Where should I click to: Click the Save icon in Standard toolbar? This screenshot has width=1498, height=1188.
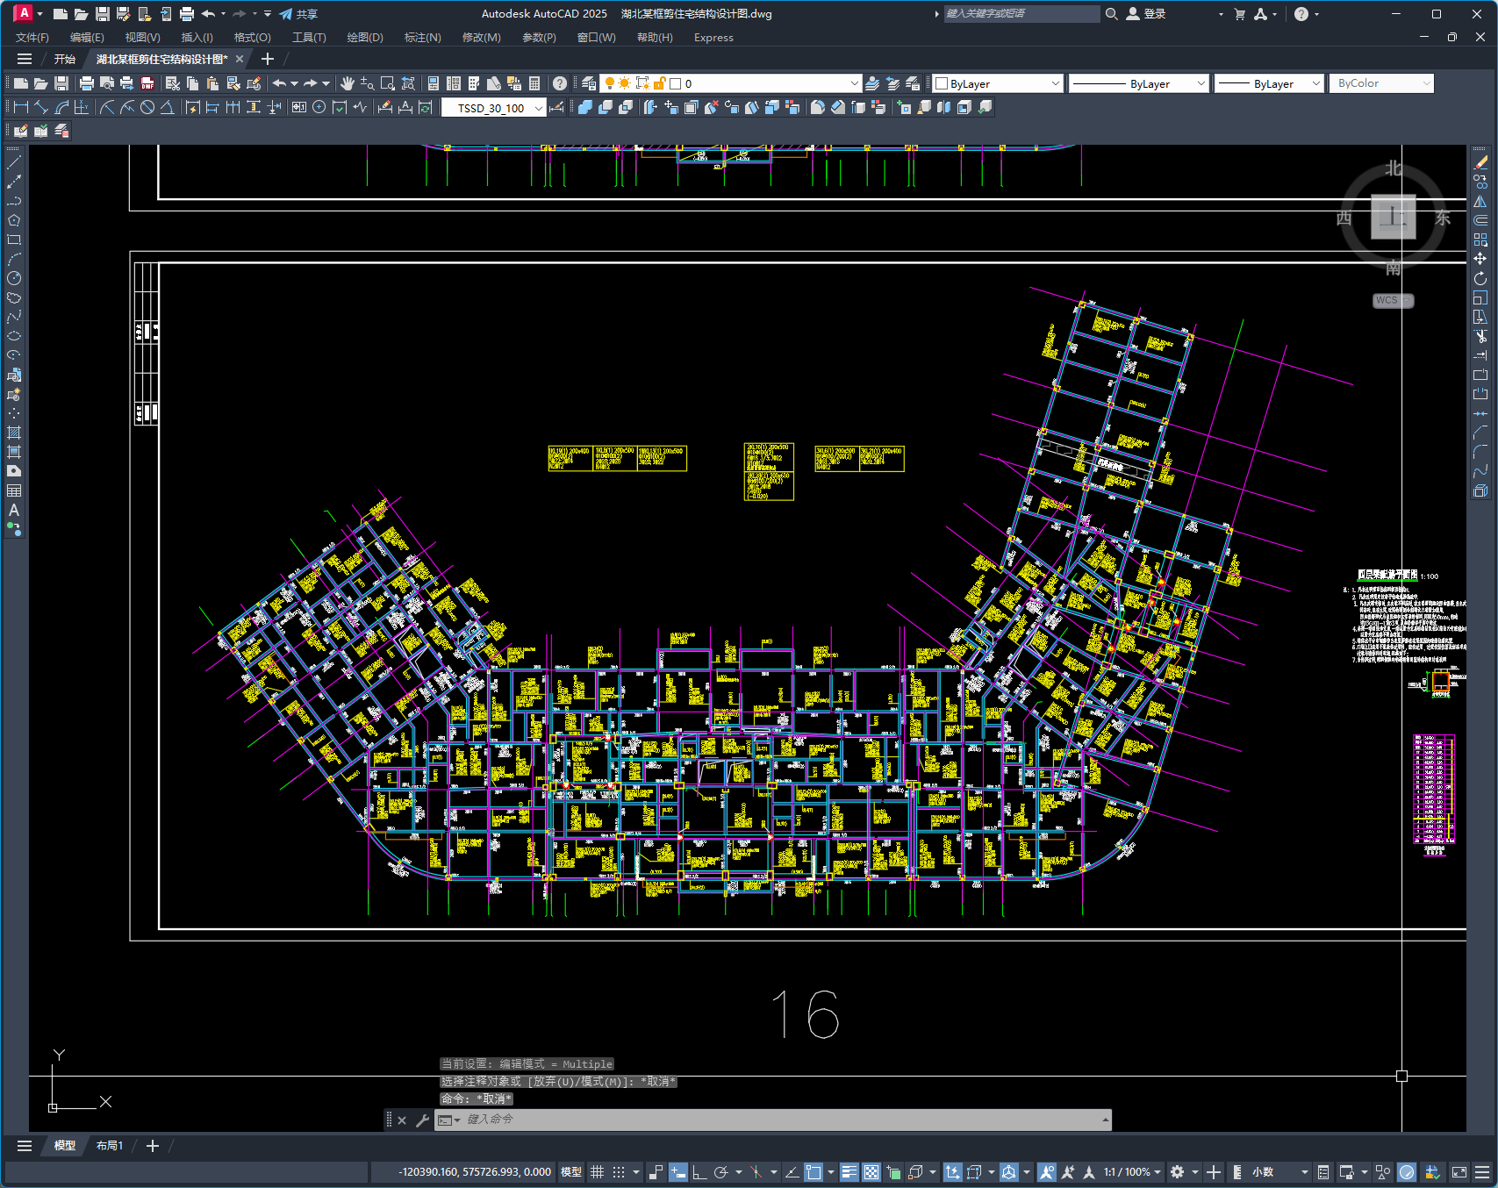[x=61, y=83]
